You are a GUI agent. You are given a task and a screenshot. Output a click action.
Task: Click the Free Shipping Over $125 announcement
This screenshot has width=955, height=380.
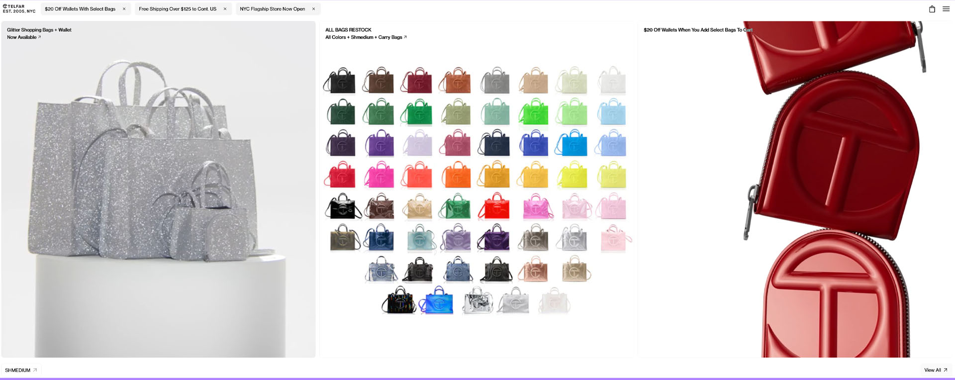[178, 9]
